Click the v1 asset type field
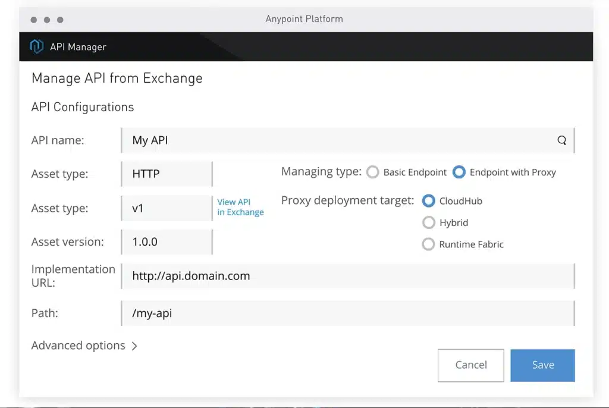This screenshot has height=408, width=609. [x=166, y=208]
